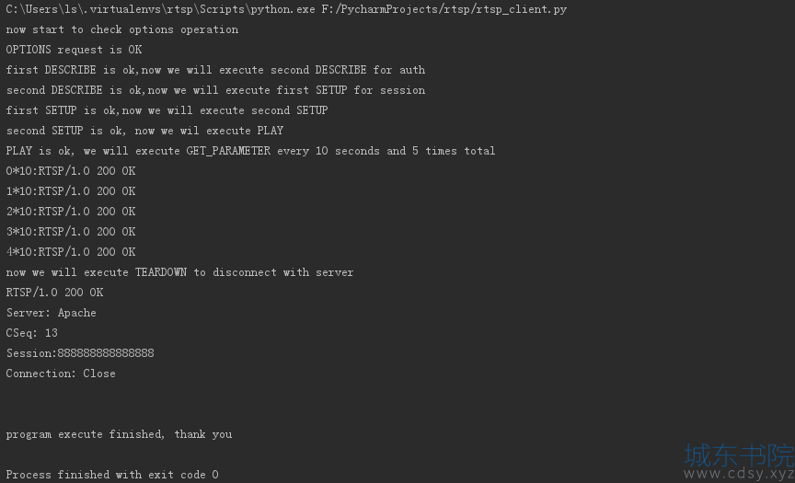This screenshot has height=483, width=795.
Task: Click the 'CSeq: 13' response header
Action: click(31, 333)
